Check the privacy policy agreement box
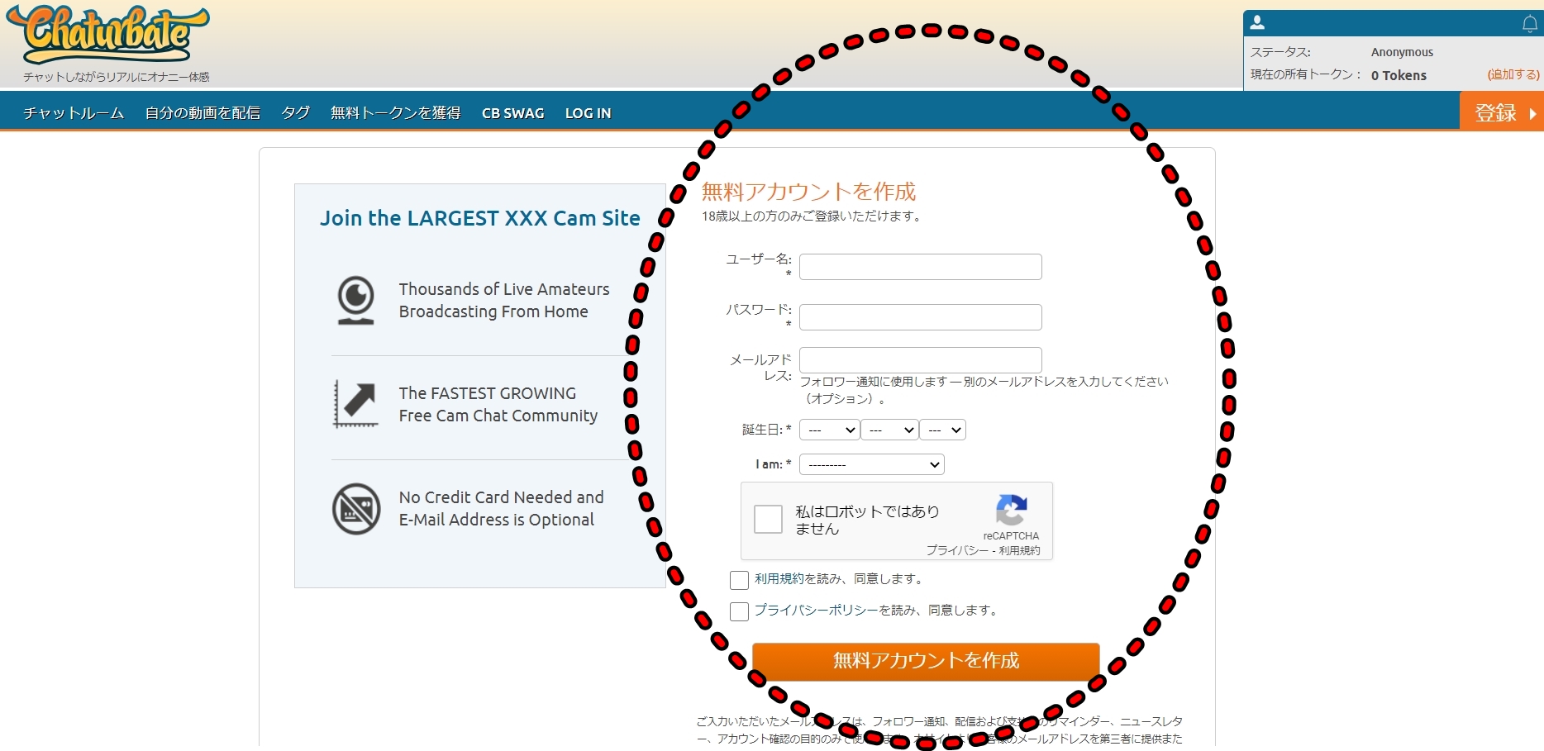Image resolution: width=1544 pixels, height=751 pixels. click(739, 611)
